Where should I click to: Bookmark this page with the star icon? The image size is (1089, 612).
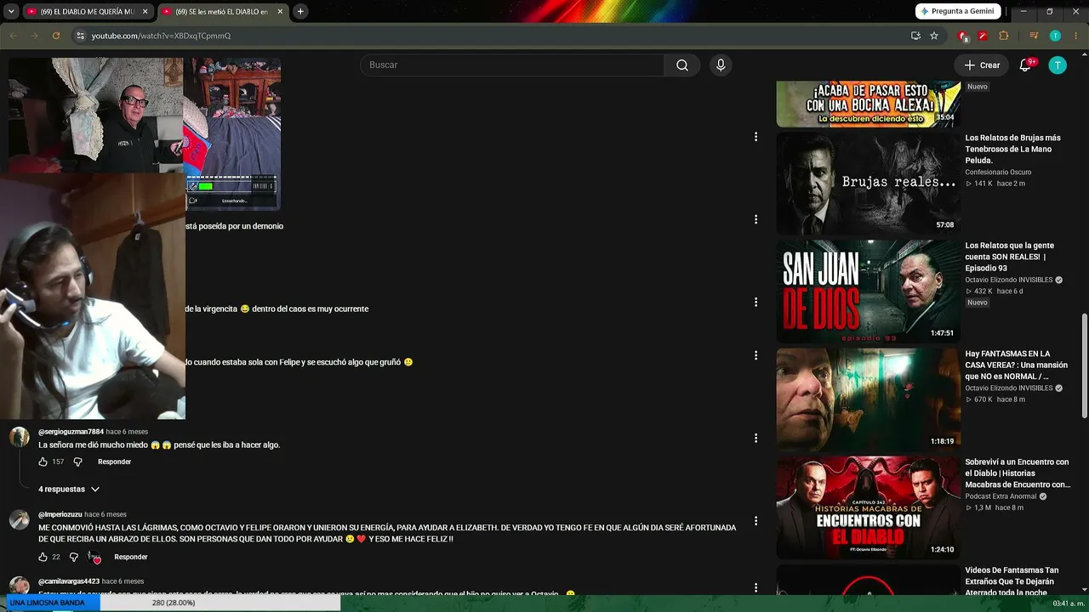tap(934, 36)
